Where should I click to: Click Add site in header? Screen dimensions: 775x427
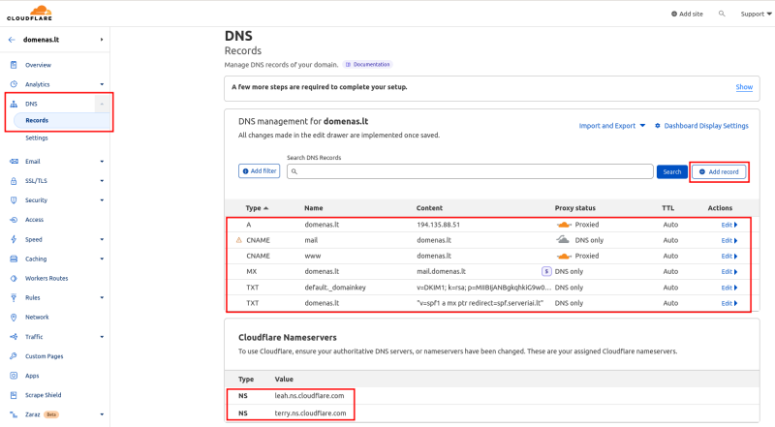pos(687,14)
